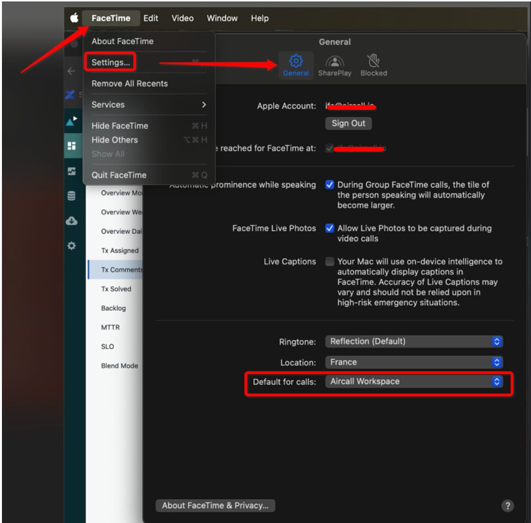Toggle automatic prominence while speaking checkbox
The width and height of the screenshot is (531, 523).
[330, 185]
